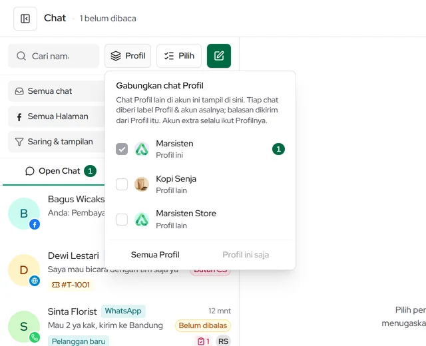This screenshot has height=346, width=426.
Task: Open ticket tag #T-1001
Action: click(71, 285)
